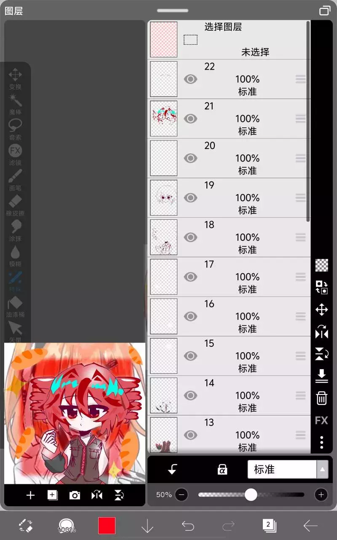Screen dimensions: 337x540
Task: Open layers panel button showing number 2
Action: [269, 525]
